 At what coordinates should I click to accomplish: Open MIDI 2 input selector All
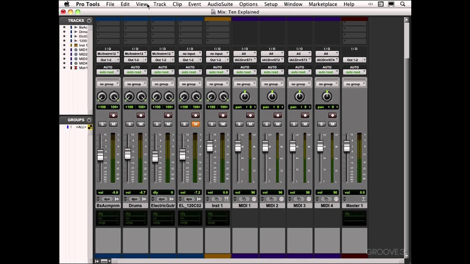tap(272, 54)
